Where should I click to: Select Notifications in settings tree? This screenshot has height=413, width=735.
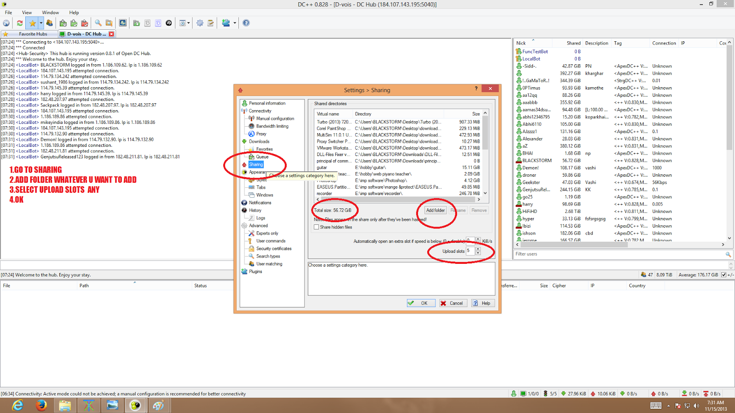260,203
